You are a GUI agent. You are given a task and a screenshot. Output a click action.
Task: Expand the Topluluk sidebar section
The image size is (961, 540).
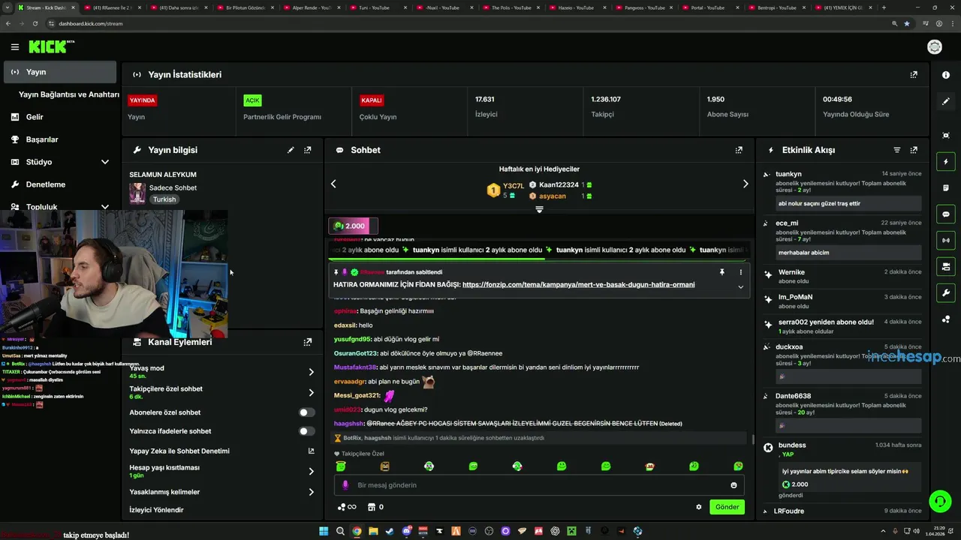(105, 207)
